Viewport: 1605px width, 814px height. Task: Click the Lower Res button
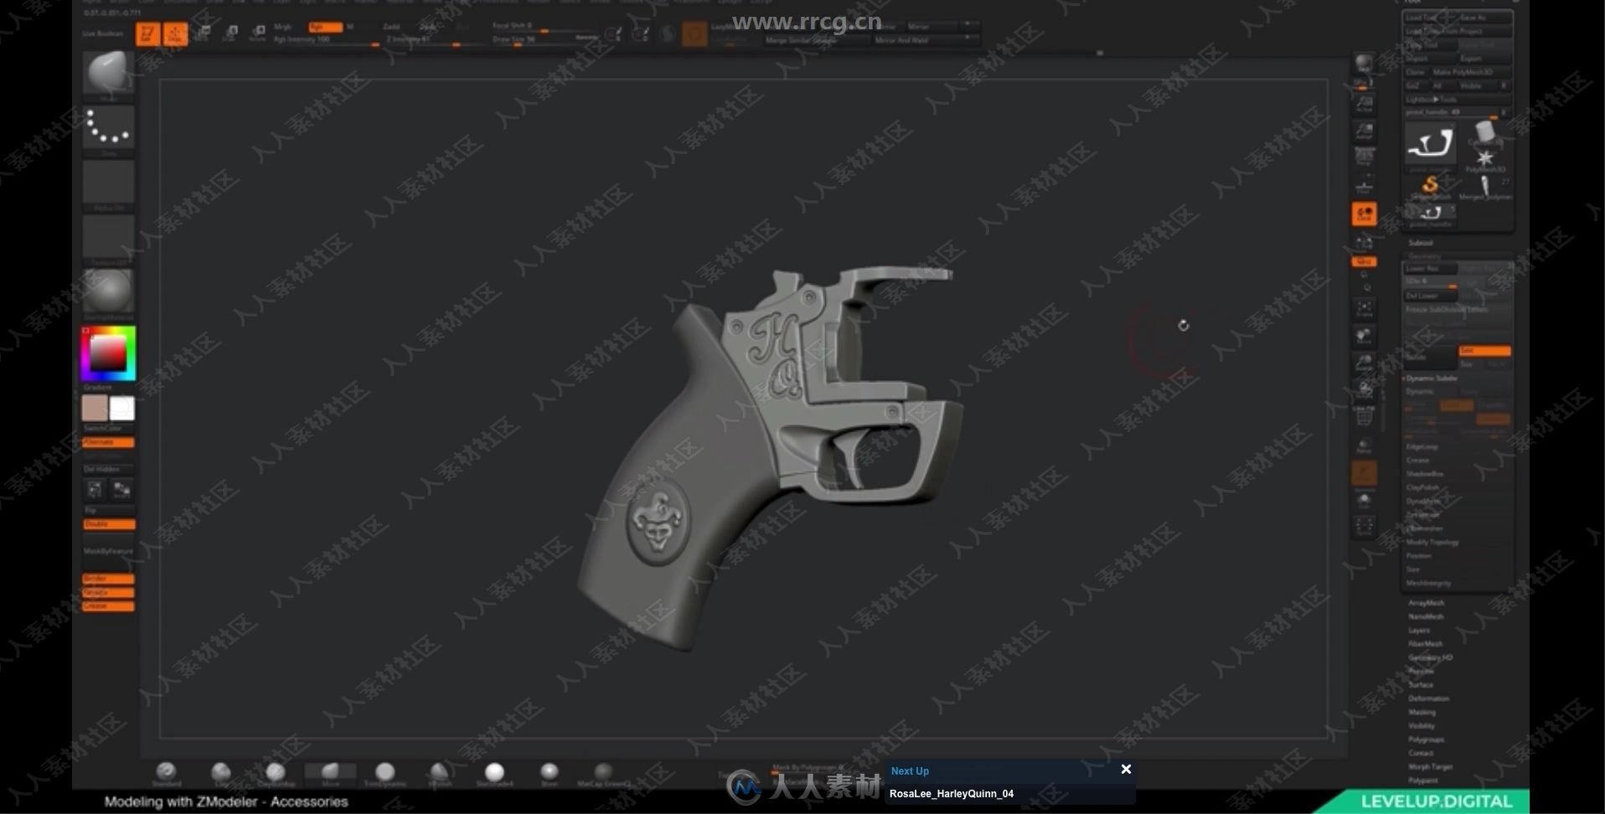[1431, 268]
